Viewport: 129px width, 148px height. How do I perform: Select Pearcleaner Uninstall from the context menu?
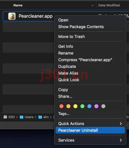[x=90, y=130]
